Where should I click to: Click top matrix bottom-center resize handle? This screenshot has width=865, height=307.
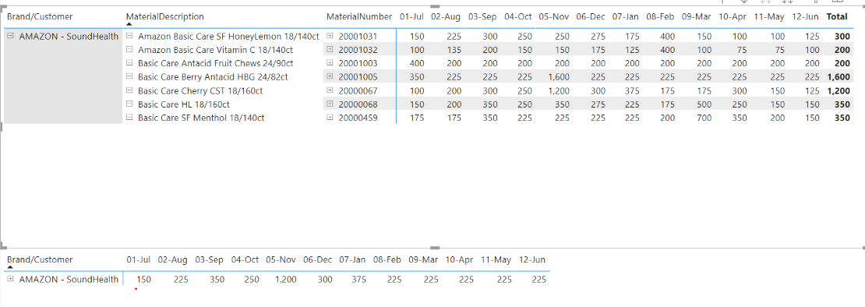click(435, 247)
